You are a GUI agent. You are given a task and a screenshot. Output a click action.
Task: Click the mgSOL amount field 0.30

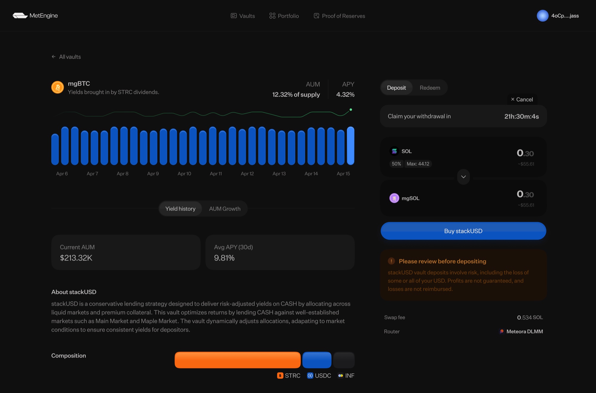point(525,194)
